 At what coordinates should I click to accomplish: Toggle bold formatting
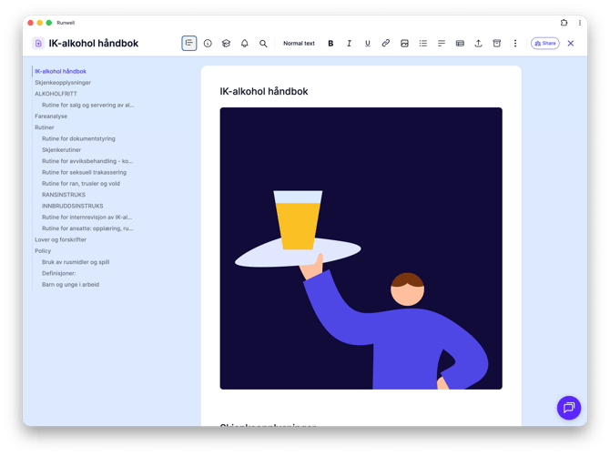330,43
